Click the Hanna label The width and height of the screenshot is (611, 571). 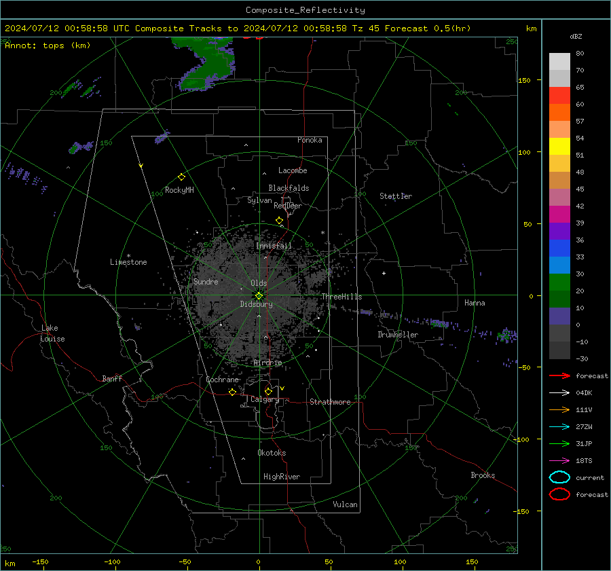point(475,303)
